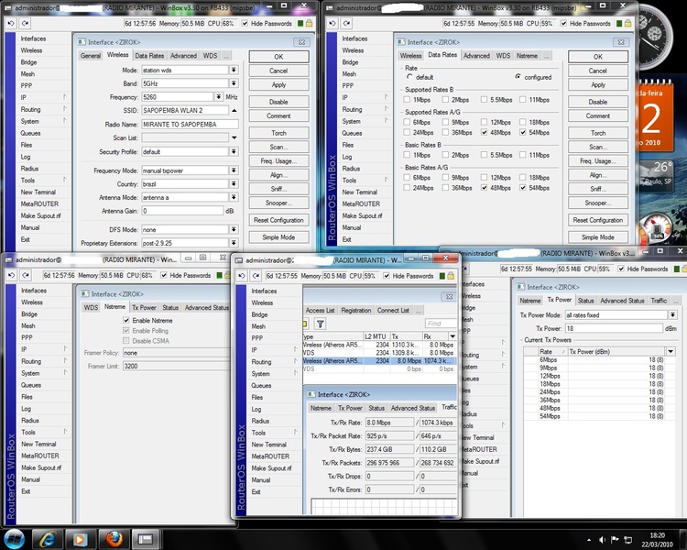The height and width of the screenshot is (550, 687).
Task: Check 6Mbps under Basic Rates A/G
Action: tap(407, 177)
